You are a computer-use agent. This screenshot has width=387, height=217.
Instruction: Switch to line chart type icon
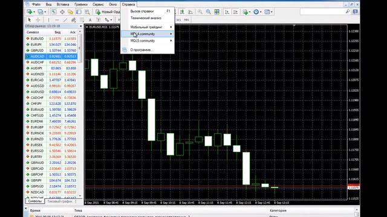(x=190, y=12)
